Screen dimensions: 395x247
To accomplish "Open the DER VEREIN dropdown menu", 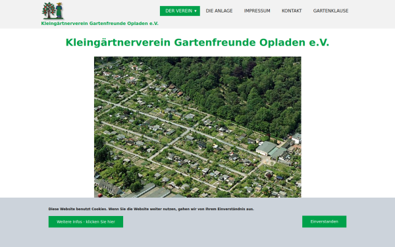I will 180,11.
